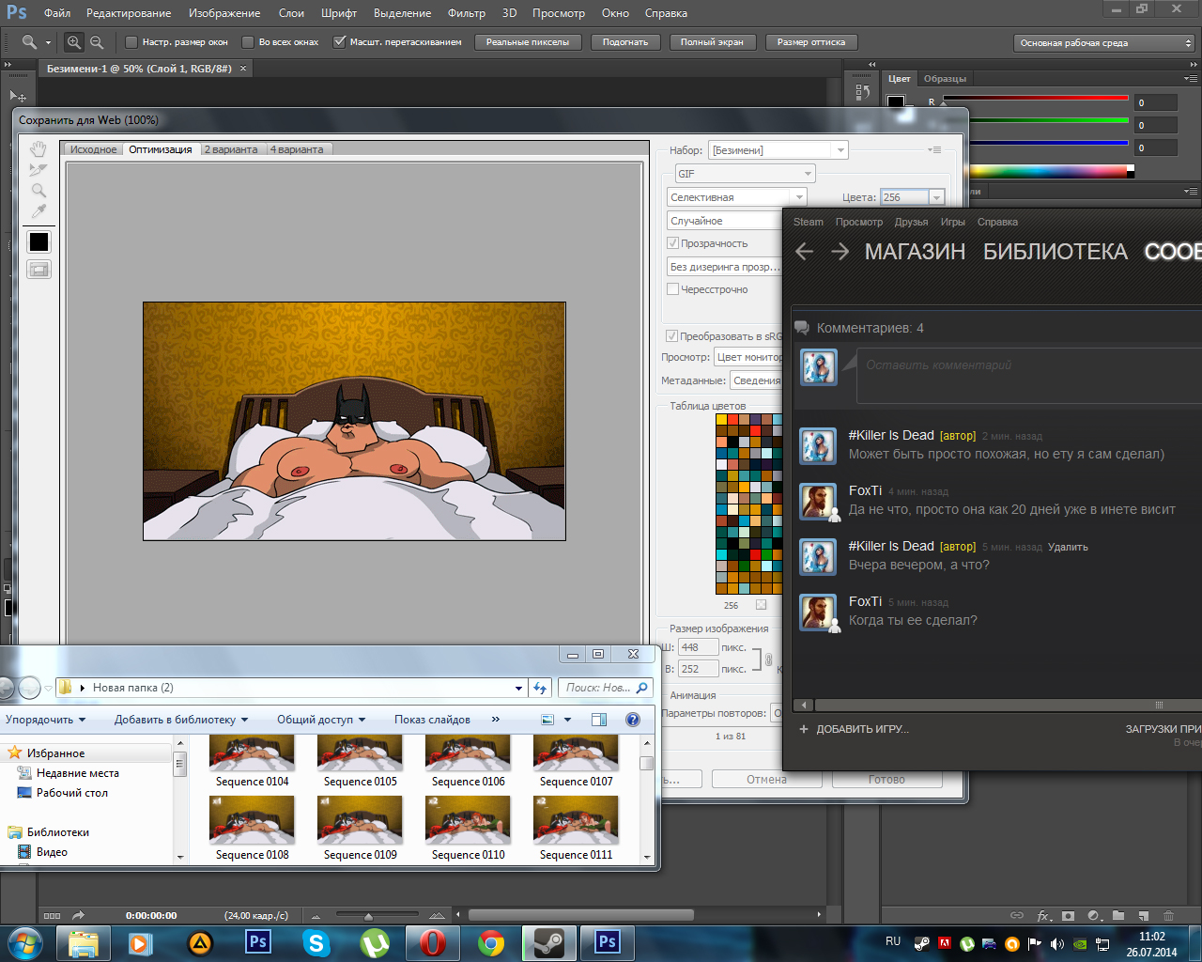The image size is (1202, 962).
Task: Click the Explorer help question mark icon
Action: pos(633,720)
